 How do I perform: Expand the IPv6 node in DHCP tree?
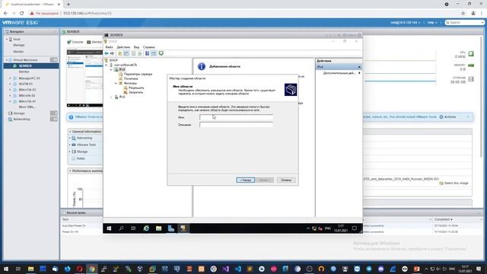pos(111,97)
